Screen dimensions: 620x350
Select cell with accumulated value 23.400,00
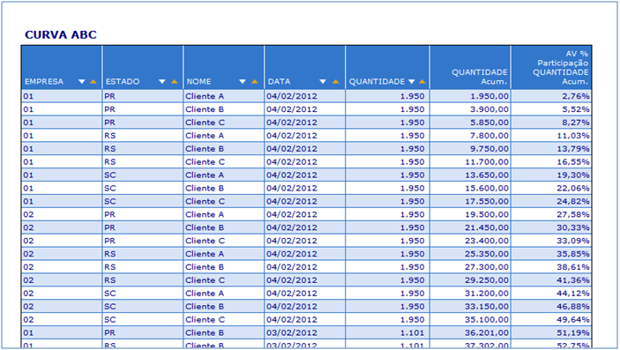tap(470, 241)
